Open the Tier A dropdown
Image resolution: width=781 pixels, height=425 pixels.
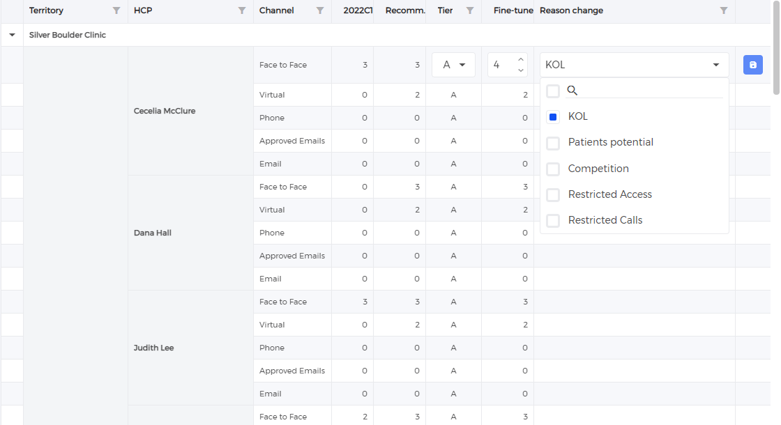click(453, 65)
